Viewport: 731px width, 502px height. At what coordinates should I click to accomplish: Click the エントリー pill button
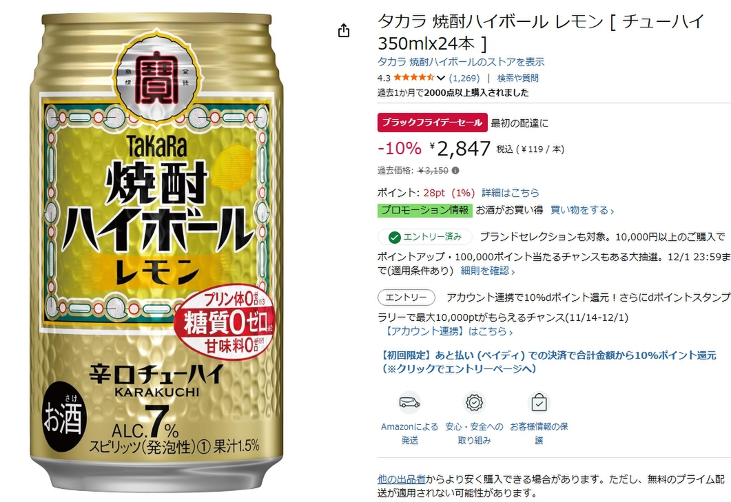406,297
